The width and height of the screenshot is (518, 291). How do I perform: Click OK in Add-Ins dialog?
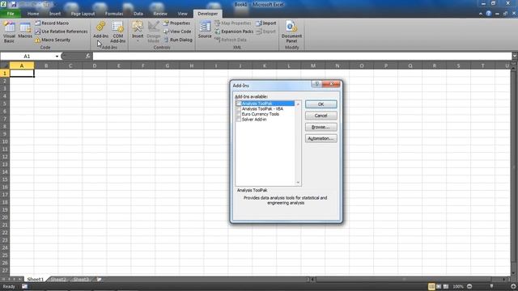point(321,104)
